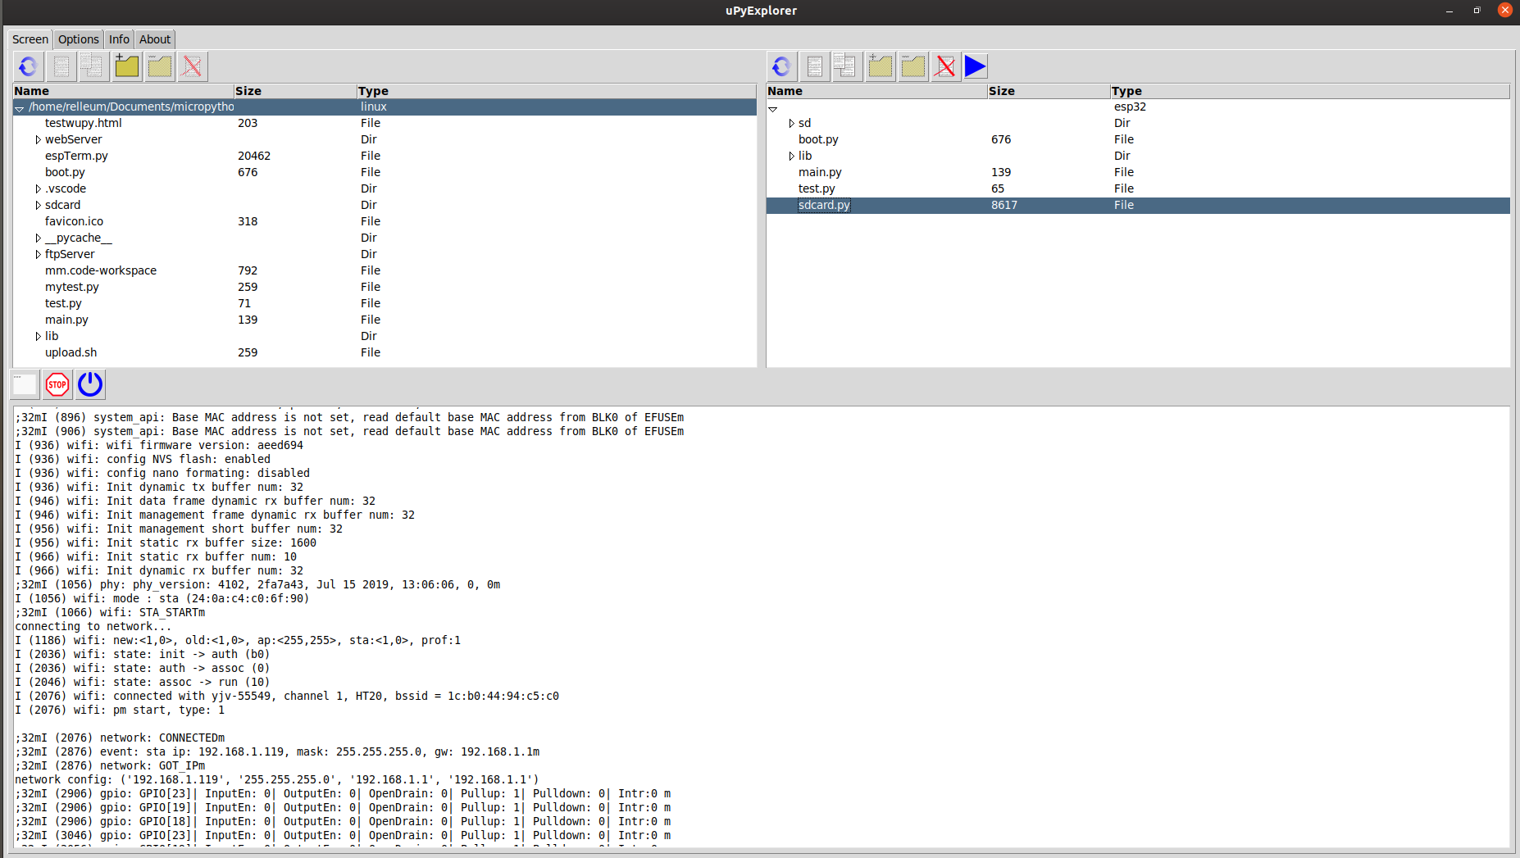Expand the sd directory on esp32
The image size is (1520, 858).
(791, 124)
